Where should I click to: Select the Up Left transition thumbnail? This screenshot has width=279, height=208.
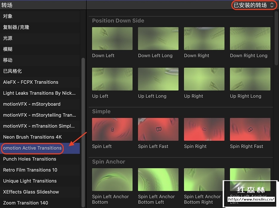point(112,79)
